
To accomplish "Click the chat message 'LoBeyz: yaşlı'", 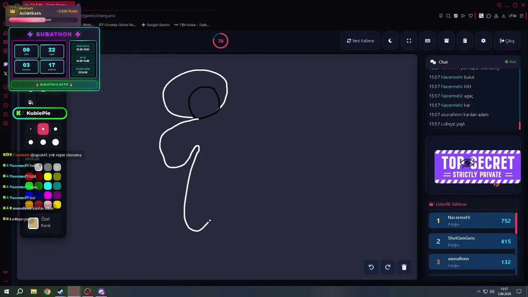I will coord(447,124).
